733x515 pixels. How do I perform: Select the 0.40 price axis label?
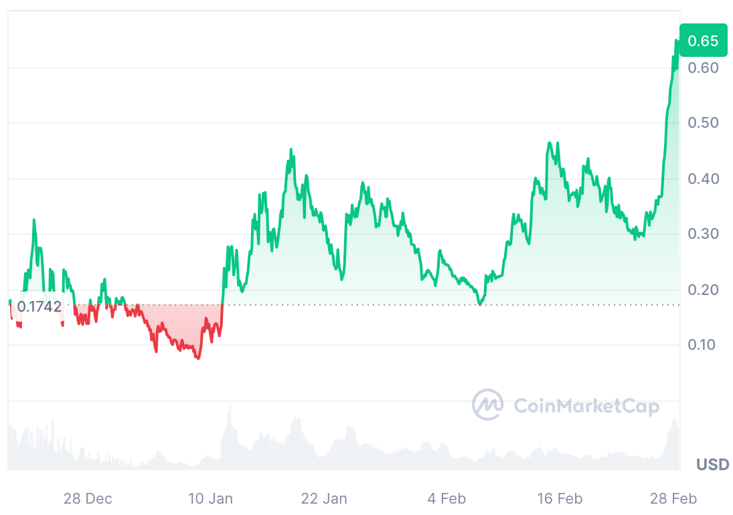pyautogui.click(x=703, y=179)
